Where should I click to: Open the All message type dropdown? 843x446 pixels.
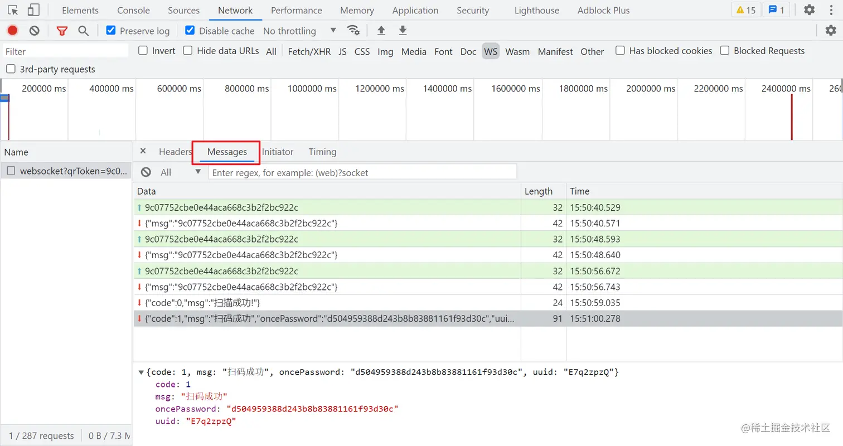pyautogui.click(x=181, y=172)
